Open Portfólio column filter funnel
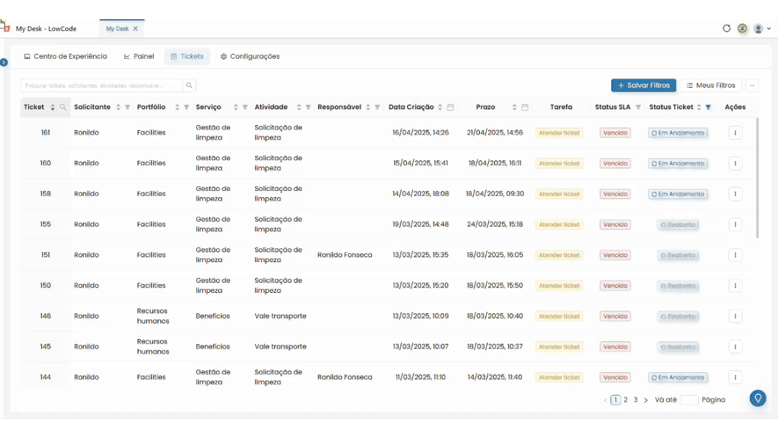The width and height of the screenshot is (778, 438). click(187, 107)
